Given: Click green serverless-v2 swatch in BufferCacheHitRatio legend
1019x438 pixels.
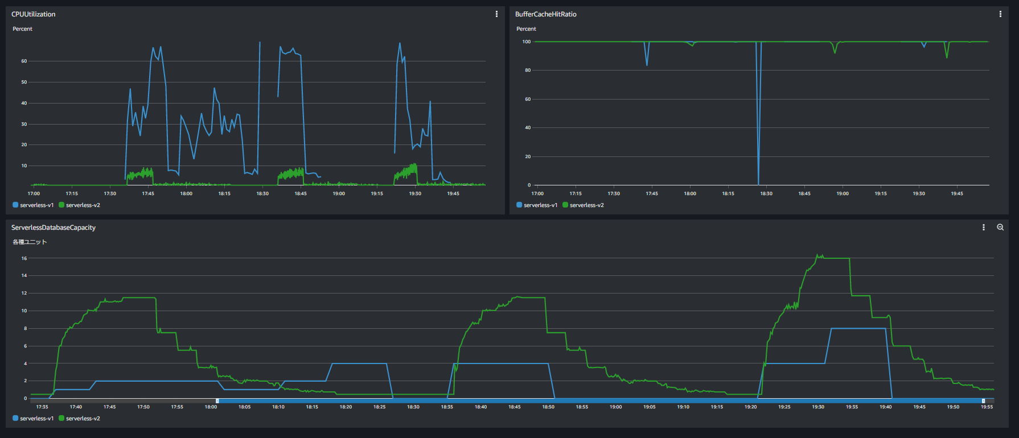Looking at the screenshot, I should click(x=565, y=205).
